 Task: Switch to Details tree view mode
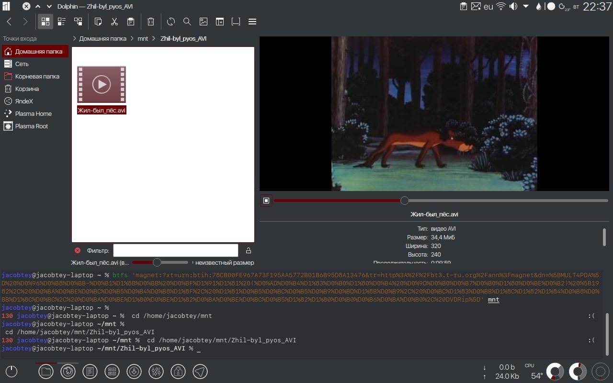pos(78,22)
